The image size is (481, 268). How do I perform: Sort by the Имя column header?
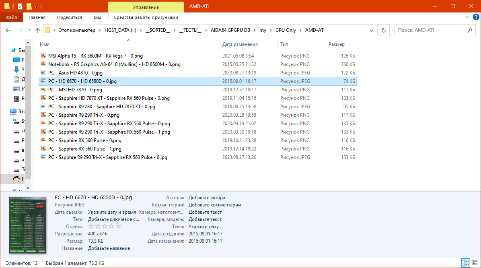[128, 44]
